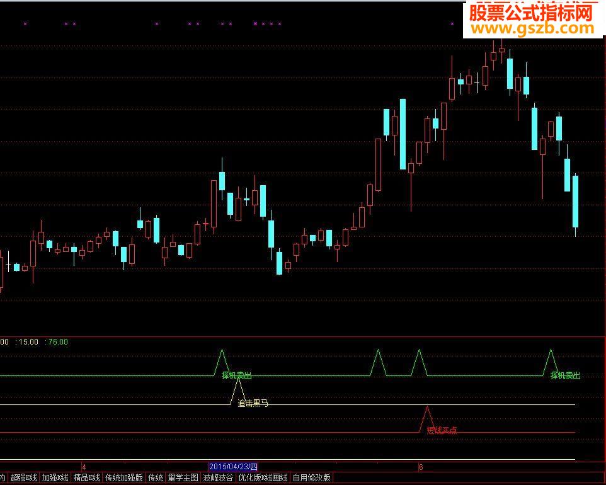Viewport: 606px width, 485px height.
Task: Click the red 短线买点 signal label
Action: click(x=442, y=430)
